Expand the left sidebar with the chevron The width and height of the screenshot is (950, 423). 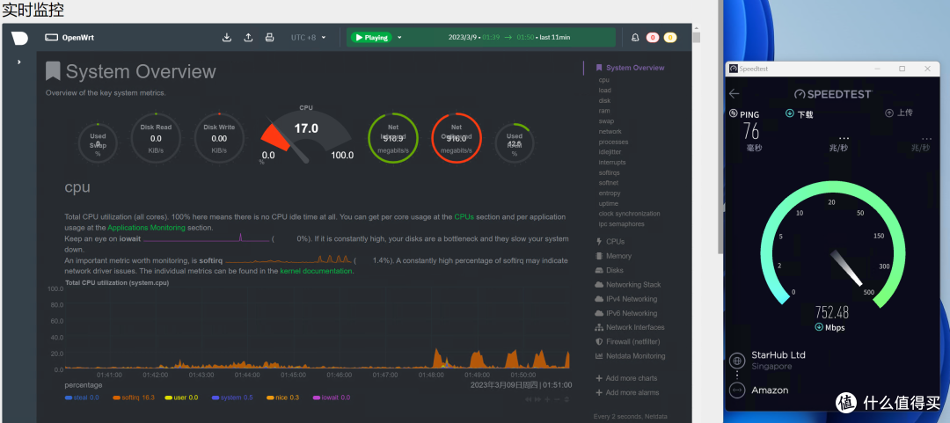19,62
